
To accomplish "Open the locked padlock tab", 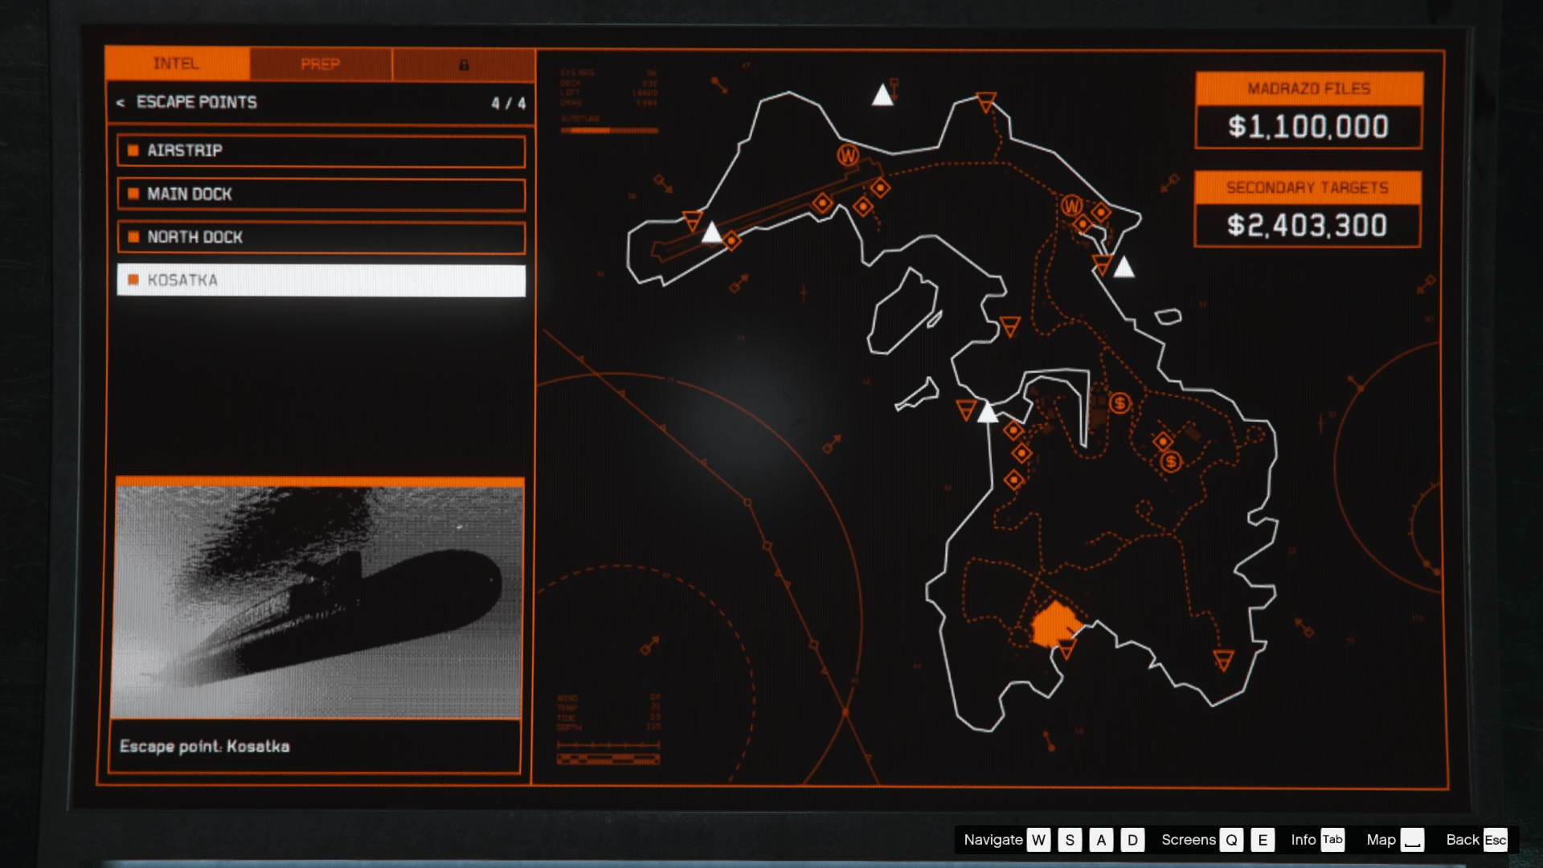I will (462, 65).
